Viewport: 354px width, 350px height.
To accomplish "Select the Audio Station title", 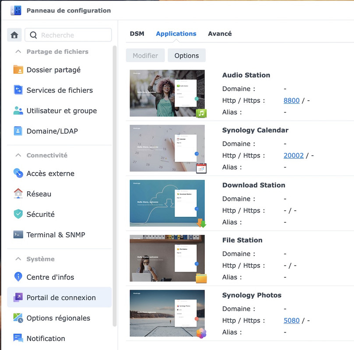I will pos(246,75).
